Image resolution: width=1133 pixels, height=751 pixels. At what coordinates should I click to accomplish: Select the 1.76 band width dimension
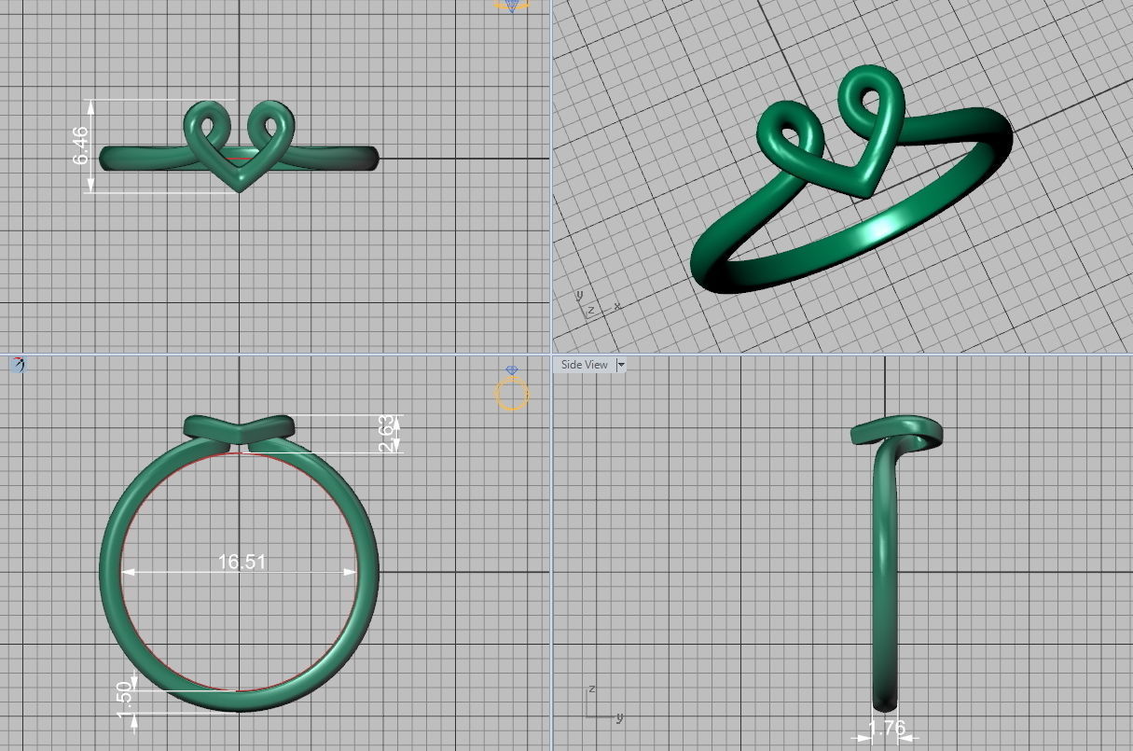coord(887,728)
